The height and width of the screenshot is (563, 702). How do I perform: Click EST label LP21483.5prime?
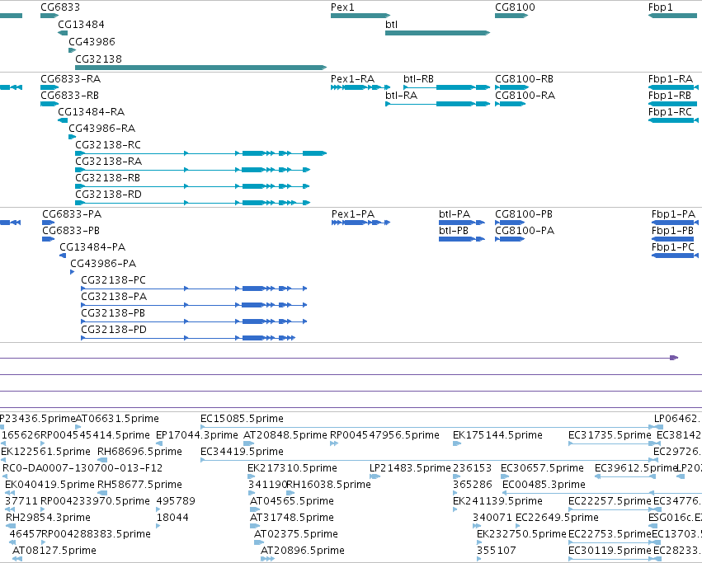410,468
